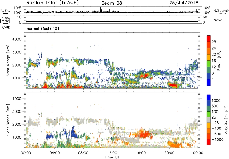The height and width of the screenshot is (159, 229).
Task: Click the red strong-power patch near 21:00 UT
Action: pos(173,85)
